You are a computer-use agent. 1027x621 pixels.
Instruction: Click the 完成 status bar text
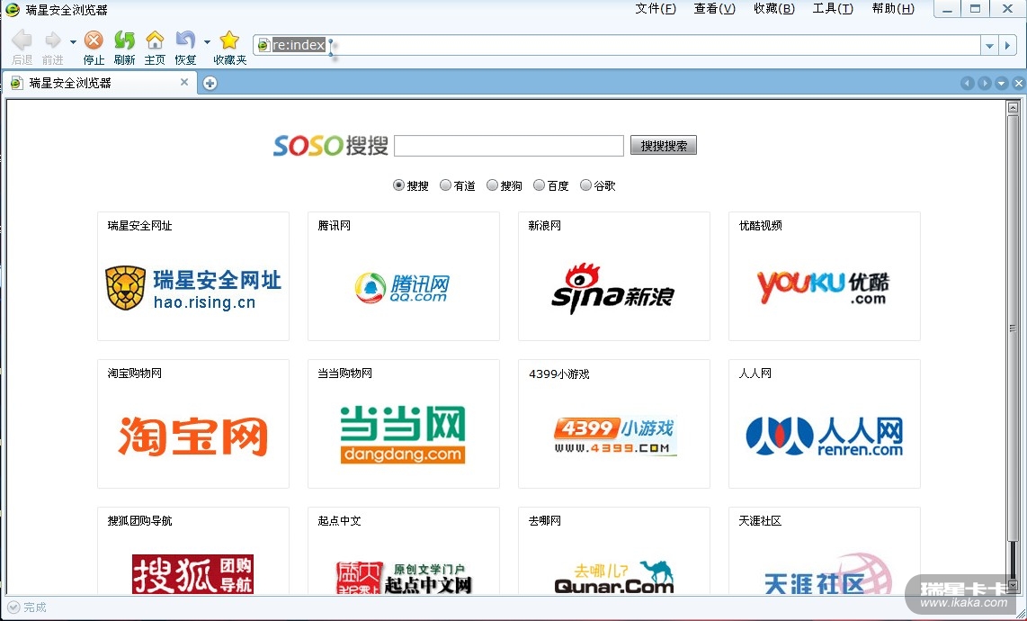[35, 607]
